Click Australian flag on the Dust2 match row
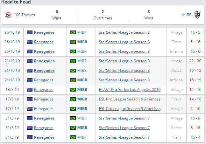 click(x=30, y=71)
